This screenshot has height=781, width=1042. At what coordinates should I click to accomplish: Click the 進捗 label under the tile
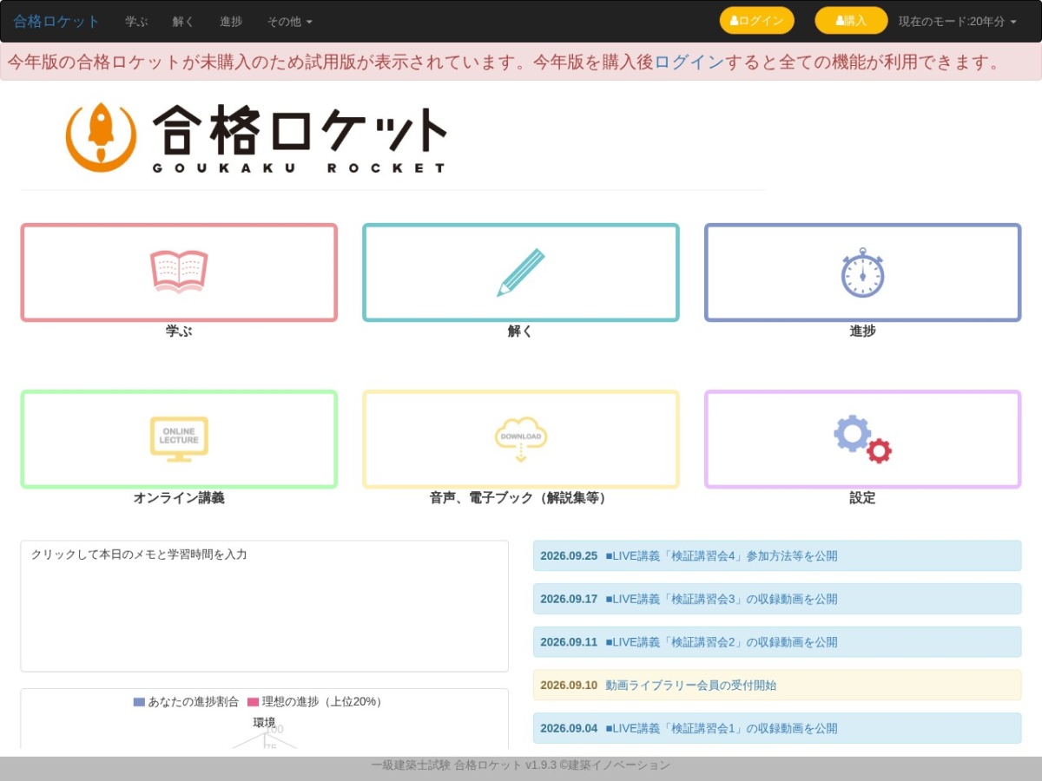[x=862, y=331]
